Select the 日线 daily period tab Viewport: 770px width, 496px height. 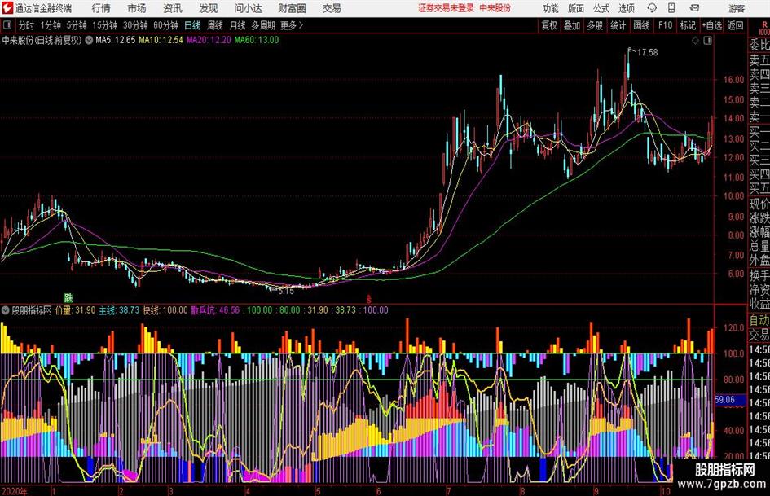point(192,25)
